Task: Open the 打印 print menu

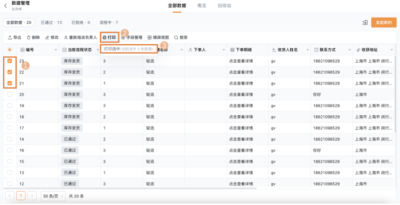Action: coord(109,38)
